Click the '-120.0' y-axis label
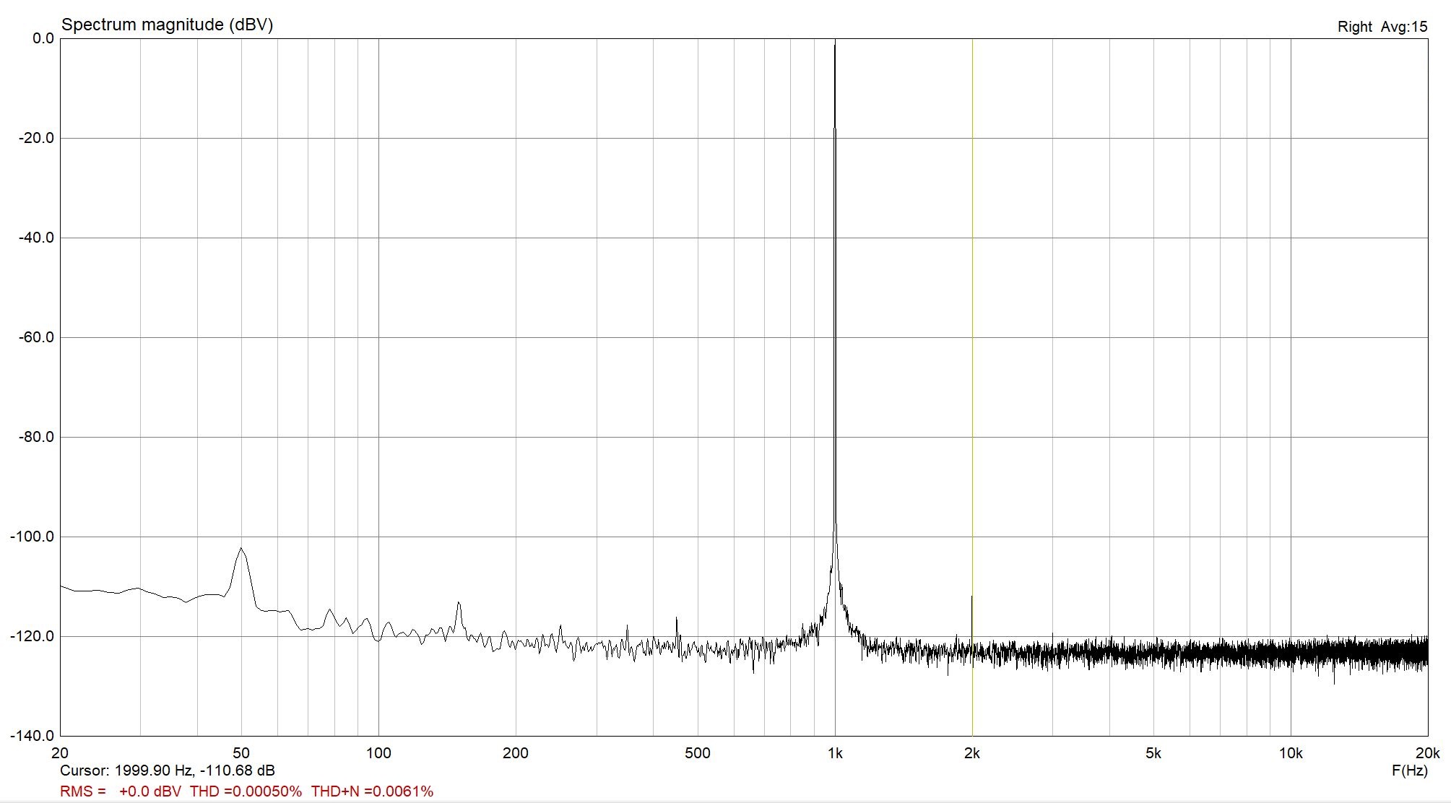 coord(32,636)
